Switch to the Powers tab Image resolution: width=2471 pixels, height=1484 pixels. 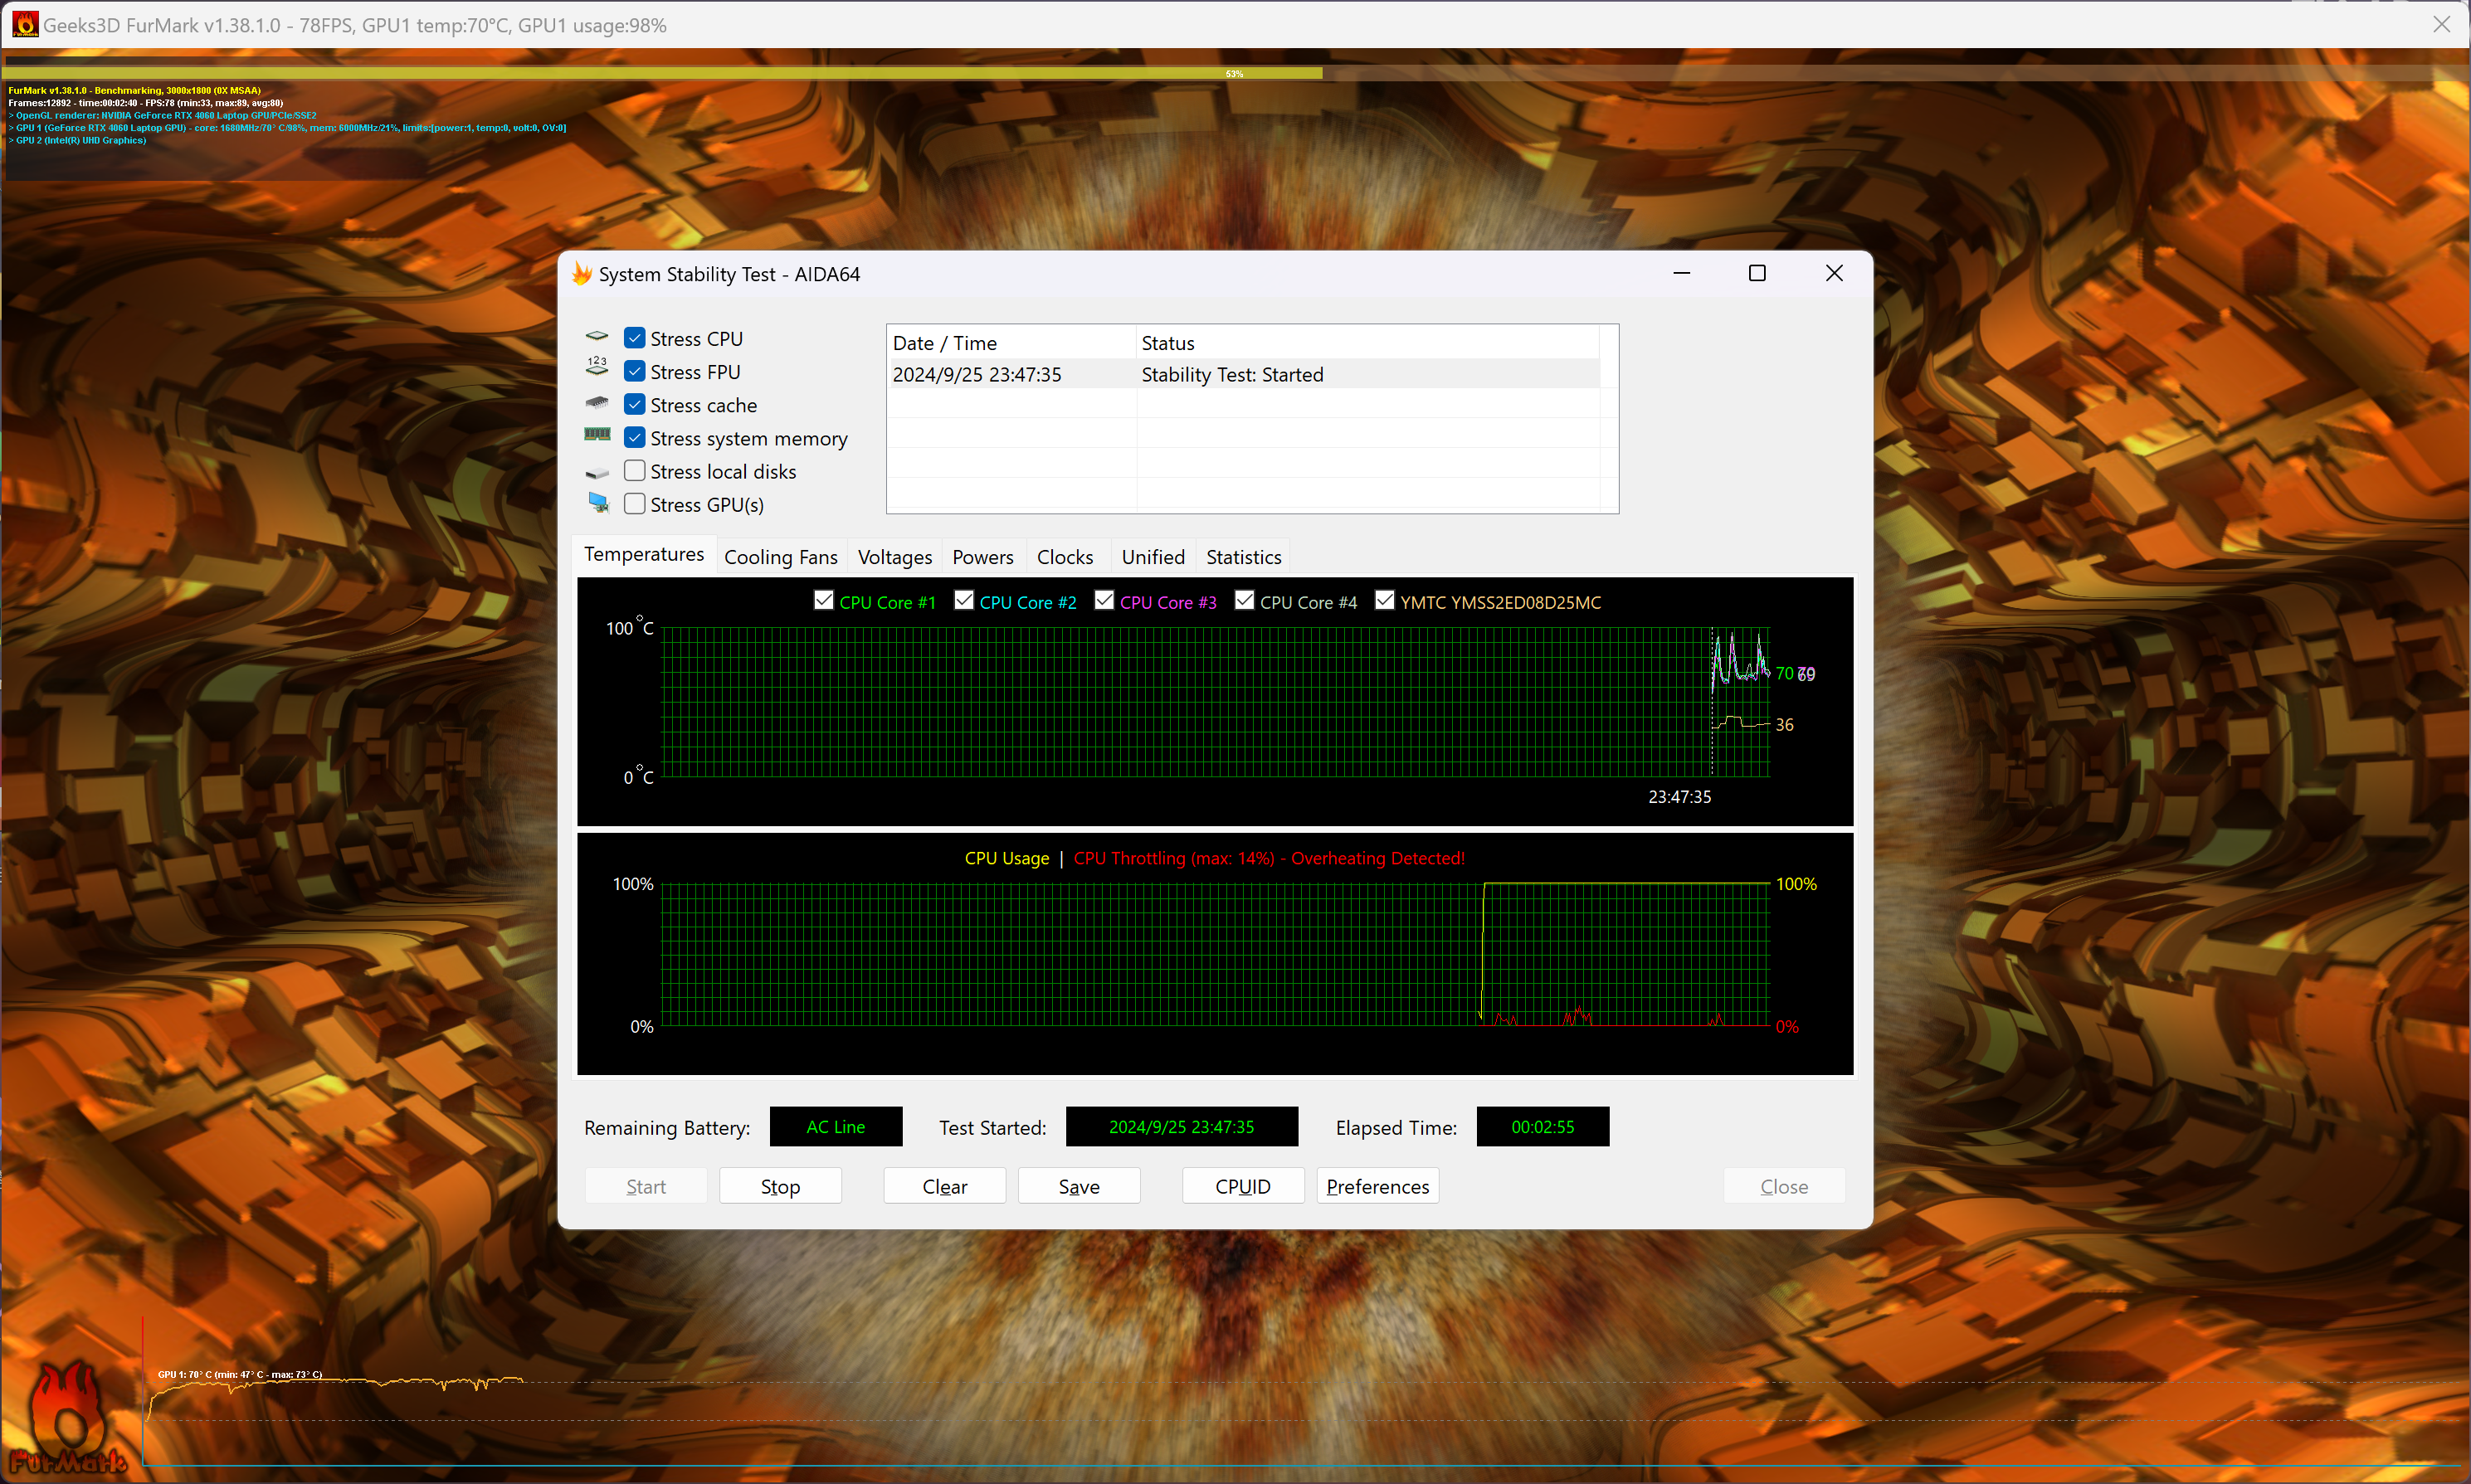point(982,557)
